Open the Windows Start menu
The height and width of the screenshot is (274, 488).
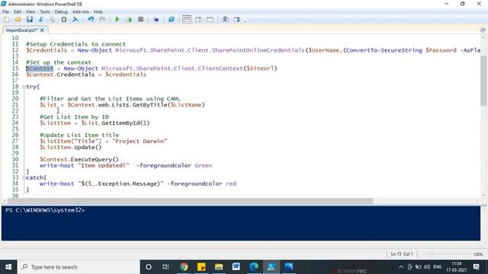[x=8, y=267]
